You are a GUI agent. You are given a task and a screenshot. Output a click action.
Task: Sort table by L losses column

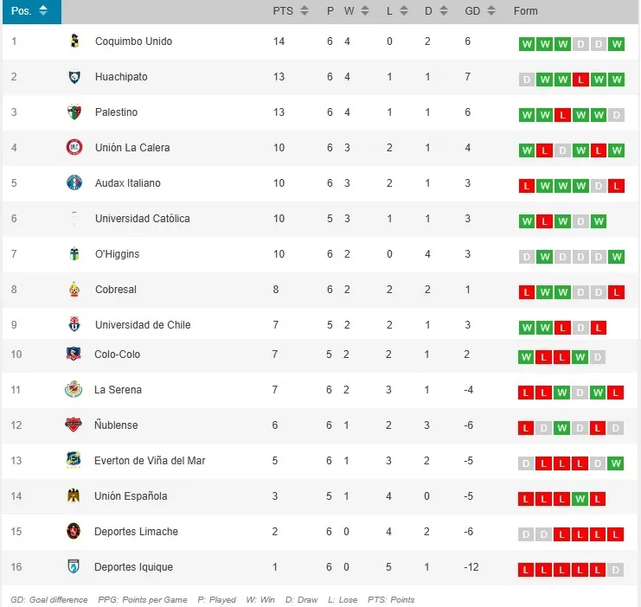pos(396,11)
